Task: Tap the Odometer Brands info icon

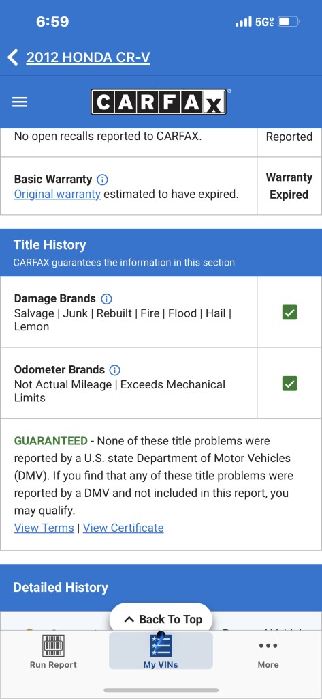Action: [x=115, y=370]
